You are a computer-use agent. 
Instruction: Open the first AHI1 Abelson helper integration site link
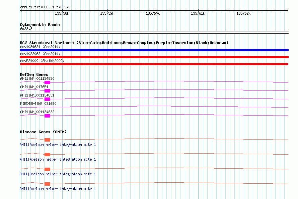click(58, 145)
